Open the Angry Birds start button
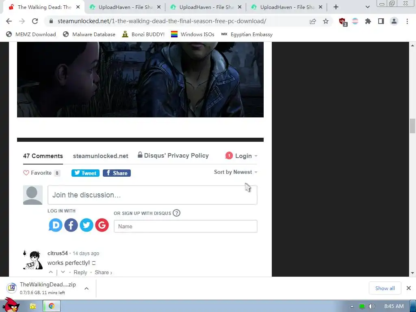Viewport: 416px width, 312px height. 11,305
